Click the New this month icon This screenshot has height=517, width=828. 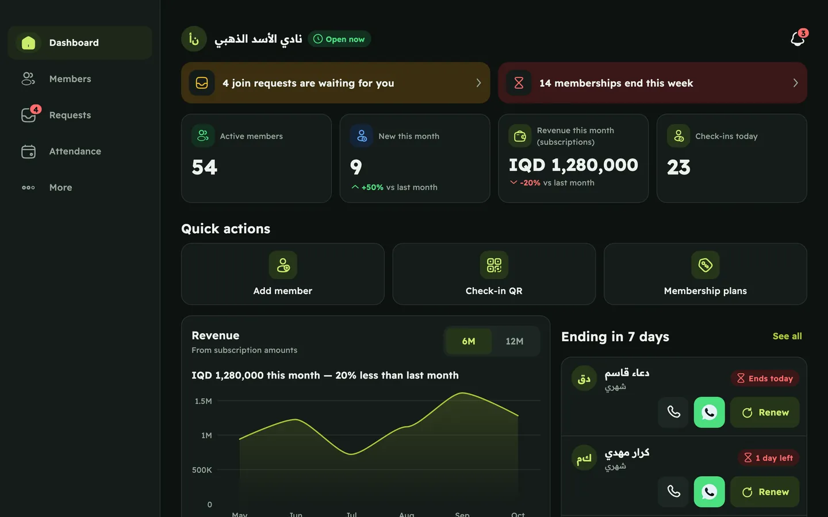(x=362, y=136)
